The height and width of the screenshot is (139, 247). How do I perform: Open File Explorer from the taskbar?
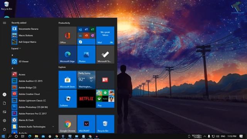(x=36, y=136)
